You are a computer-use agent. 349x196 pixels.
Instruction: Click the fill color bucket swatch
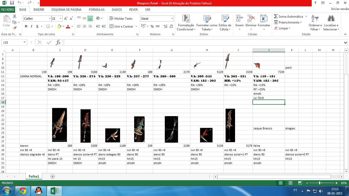pos(59,26)
